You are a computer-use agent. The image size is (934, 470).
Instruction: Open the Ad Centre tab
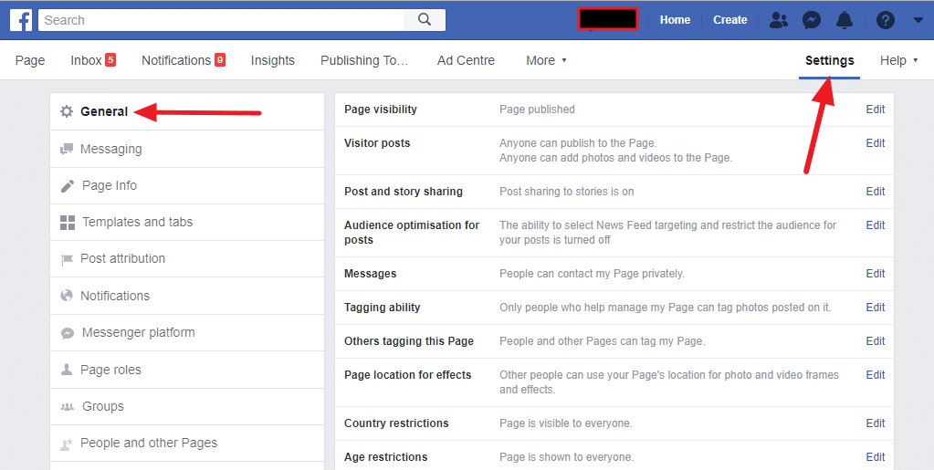[466, 60]
